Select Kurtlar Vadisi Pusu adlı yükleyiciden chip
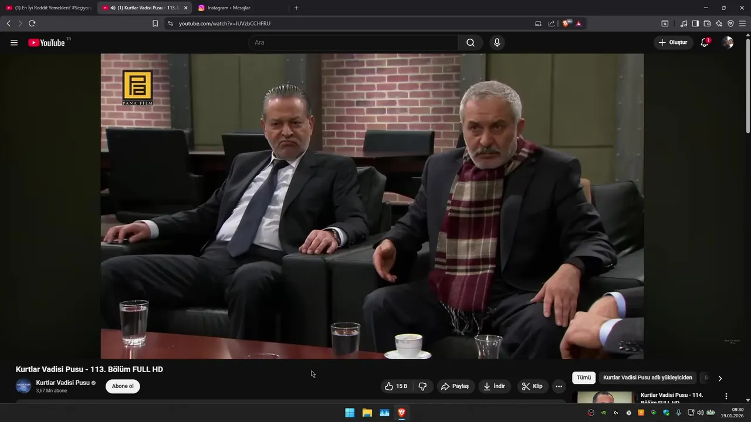This screenshot has width=751, height=422. pyautogui.click(x=648, y=378)
